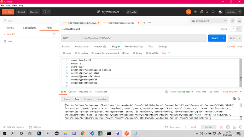Screen dimensions: 244x137
Task: Click the blue Send button
Action: pos(214,38)
